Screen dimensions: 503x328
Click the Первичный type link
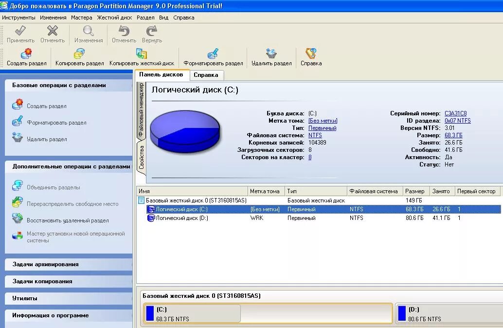[x=323, y=128]
